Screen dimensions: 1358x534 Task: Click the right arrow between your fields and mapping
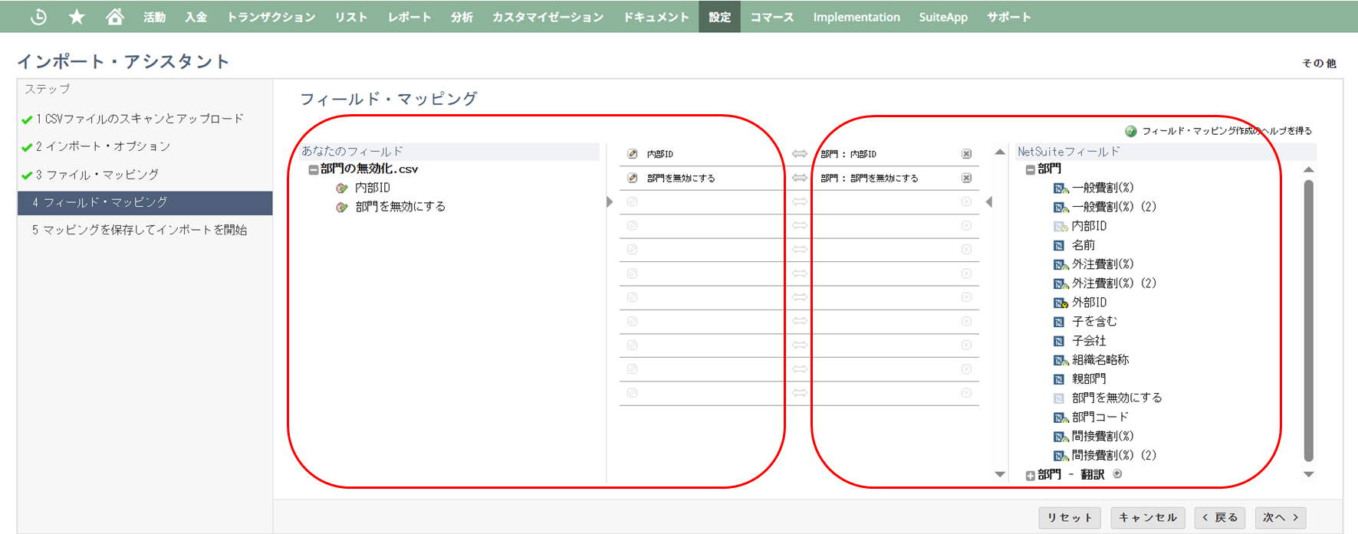click(x=610, y=202)
